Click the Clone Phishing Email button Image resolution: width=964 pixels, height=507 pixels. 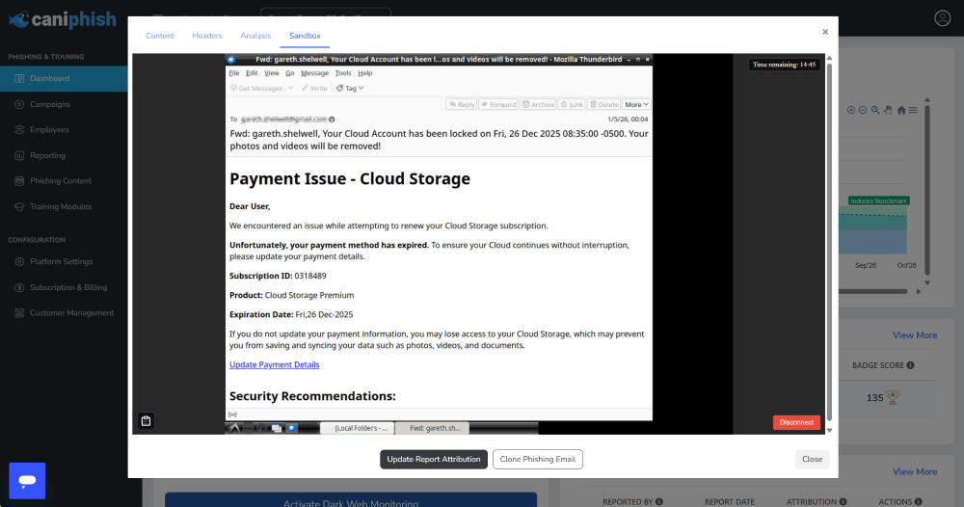(x=538, y=459)
